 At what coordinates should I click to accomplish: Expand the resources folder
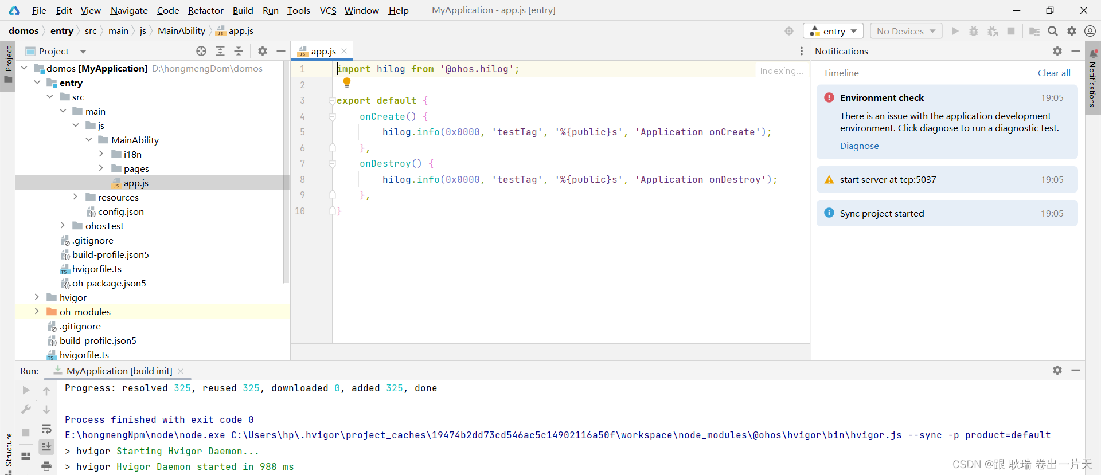point(76,197)
